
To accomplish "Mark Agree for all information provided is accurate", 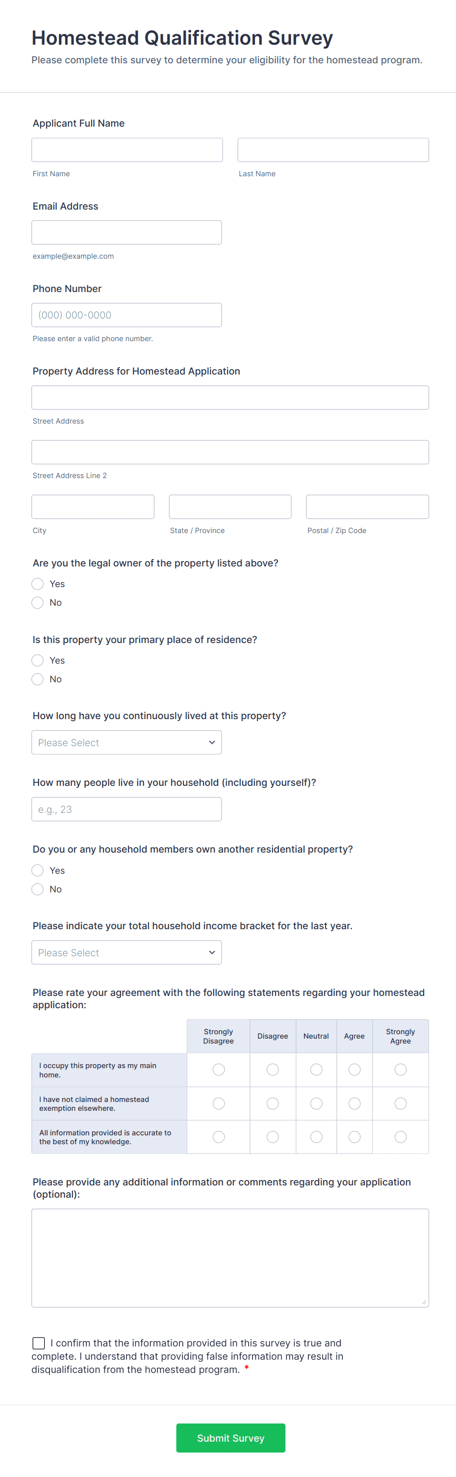I will [x=354, y=1136].
